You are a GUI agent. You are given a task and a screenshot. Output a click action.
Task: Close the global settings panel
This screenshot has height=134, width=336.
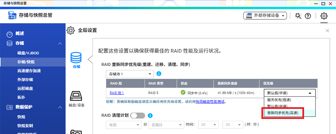tap(327, 30)
